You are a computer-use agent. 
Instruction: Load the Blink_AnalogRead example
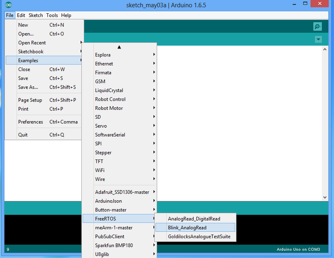(x=195, y=227)
